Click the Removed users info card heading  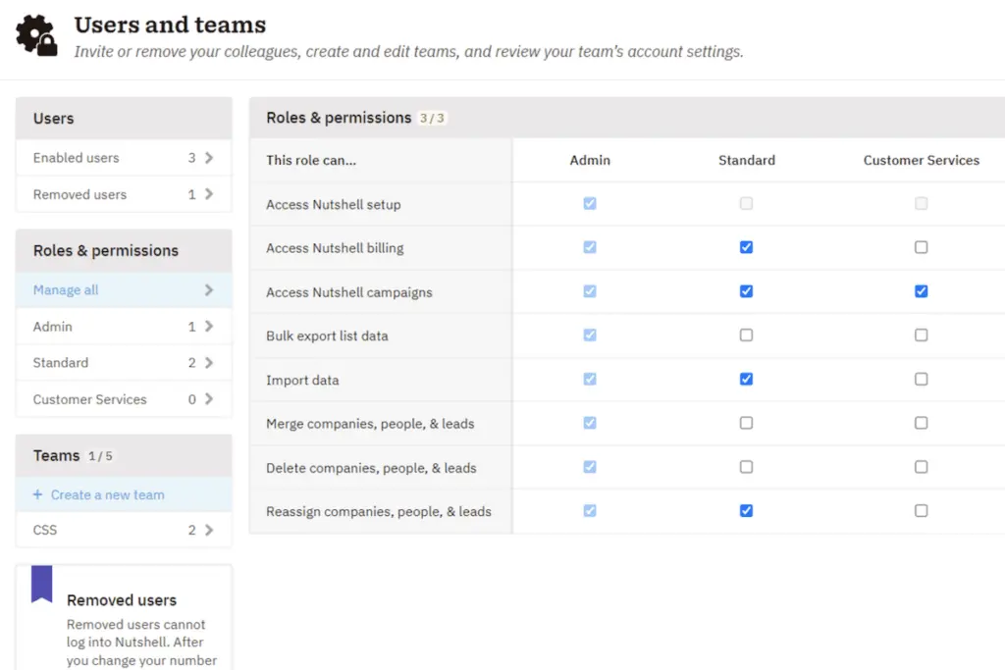pyautogui.click(x=121, y=600)
